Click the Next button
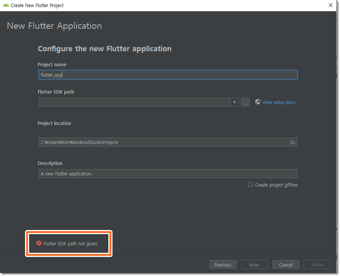340x276 pixels. click(x=254, y=265)
